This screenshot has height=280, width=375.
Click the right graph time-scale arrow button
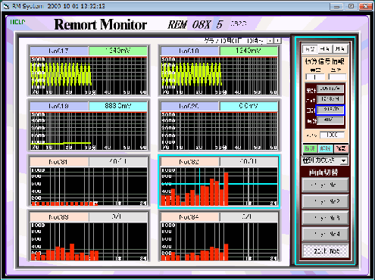click(277, 41)
